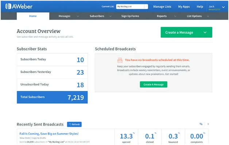Click the Subscribers Yesterday value 23

tap(80, 72)
